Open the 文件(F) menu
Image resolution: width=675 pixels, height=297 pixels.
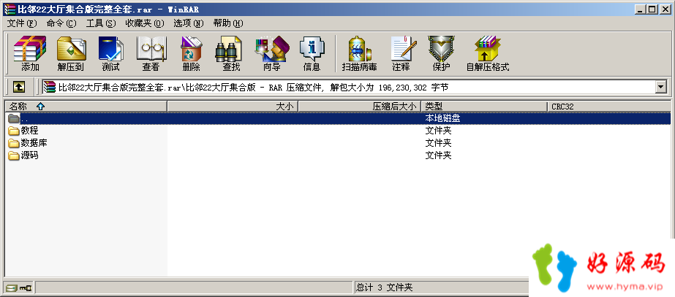(x=23, y=23)
